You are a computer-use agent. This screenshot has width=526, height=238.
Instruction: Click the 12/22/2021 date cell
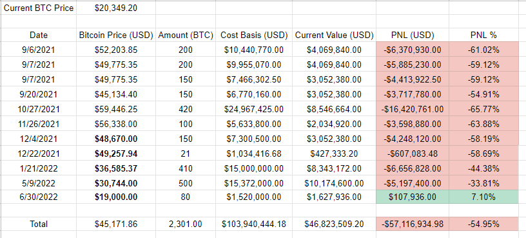point(39,154)
